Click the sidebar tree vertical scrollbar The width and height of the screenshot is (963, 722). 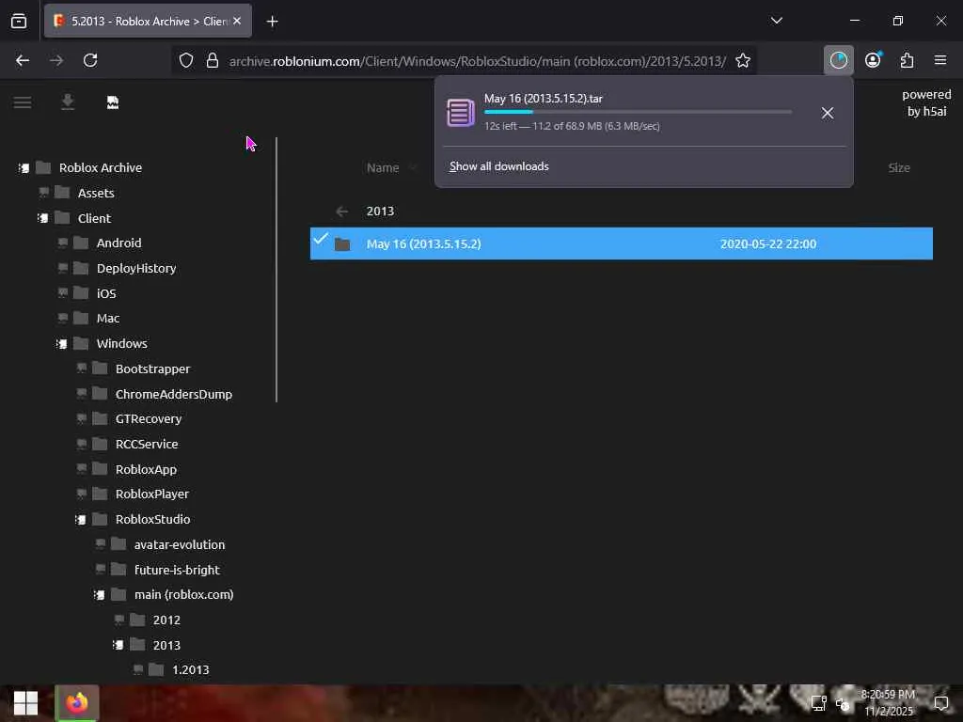(276, 270)
